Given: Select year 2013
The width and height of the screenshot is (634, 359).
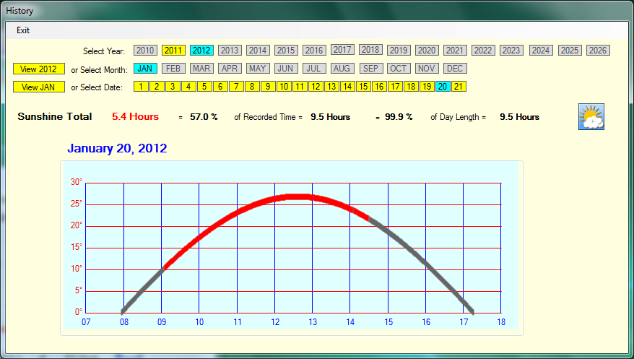Looking at the screenshot, I should 230,50.
